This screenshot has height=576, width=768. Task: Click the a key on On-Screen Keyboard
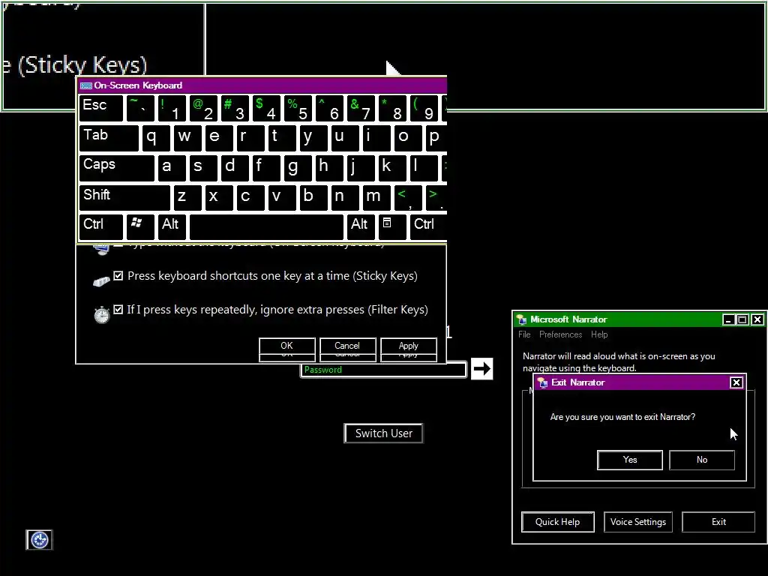pyautogui.click(x=172, y=168)
